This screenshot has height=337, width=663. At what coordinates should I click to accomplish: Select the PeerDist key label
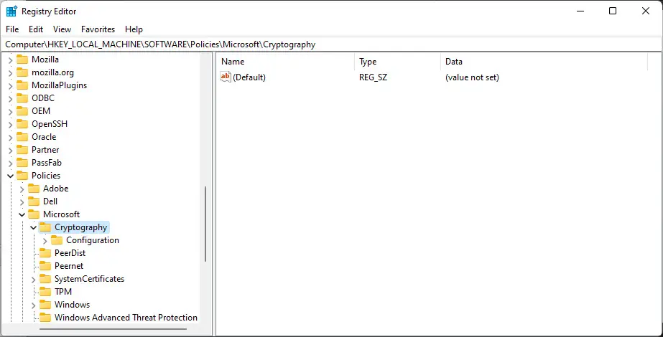pyautogui.click(x=70, y=253)
